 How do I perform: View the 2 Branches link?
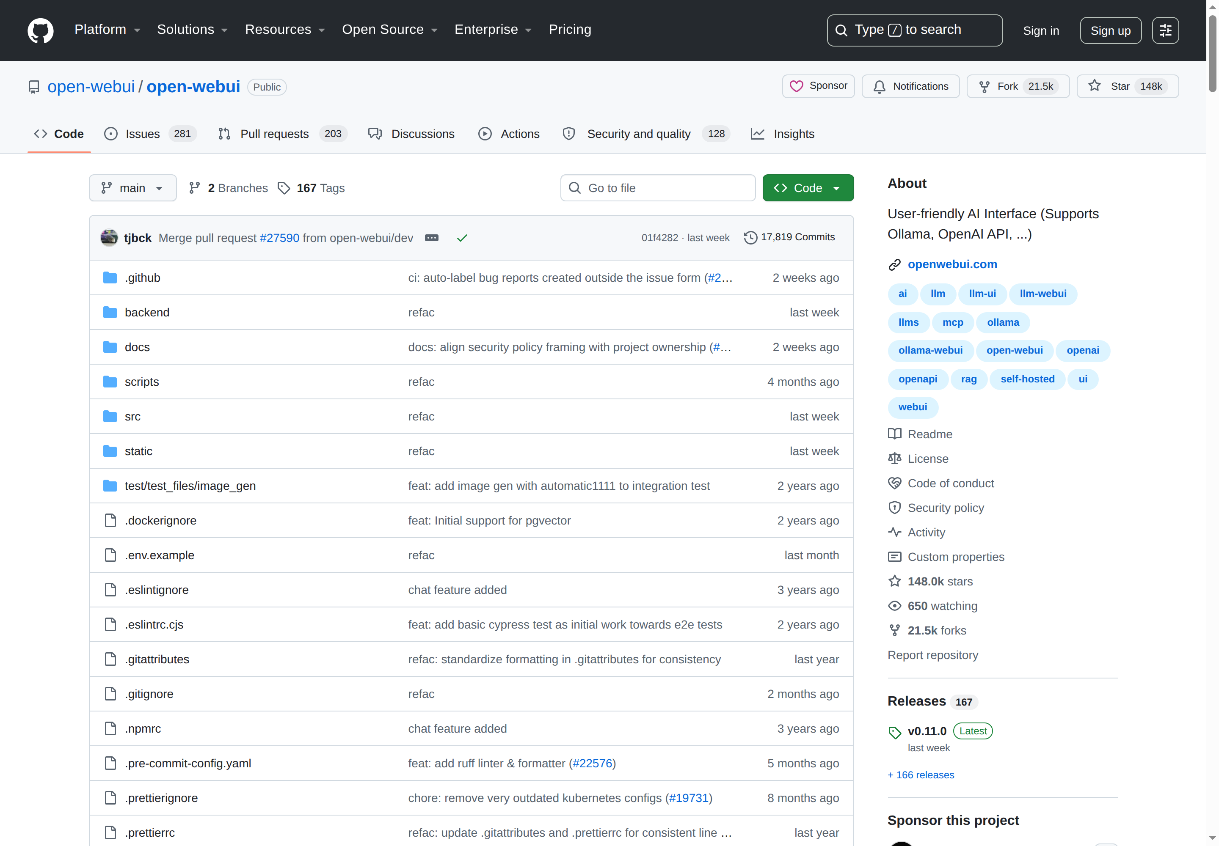(229, 188)
